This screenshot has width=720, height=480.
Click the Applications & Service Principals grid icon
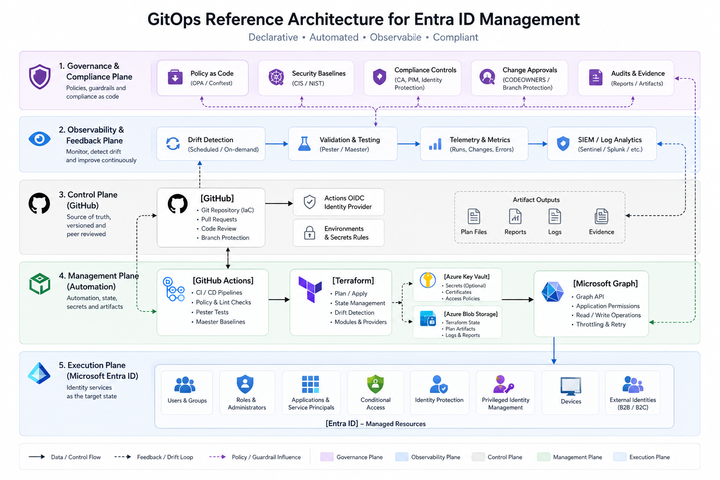[310, 384]
